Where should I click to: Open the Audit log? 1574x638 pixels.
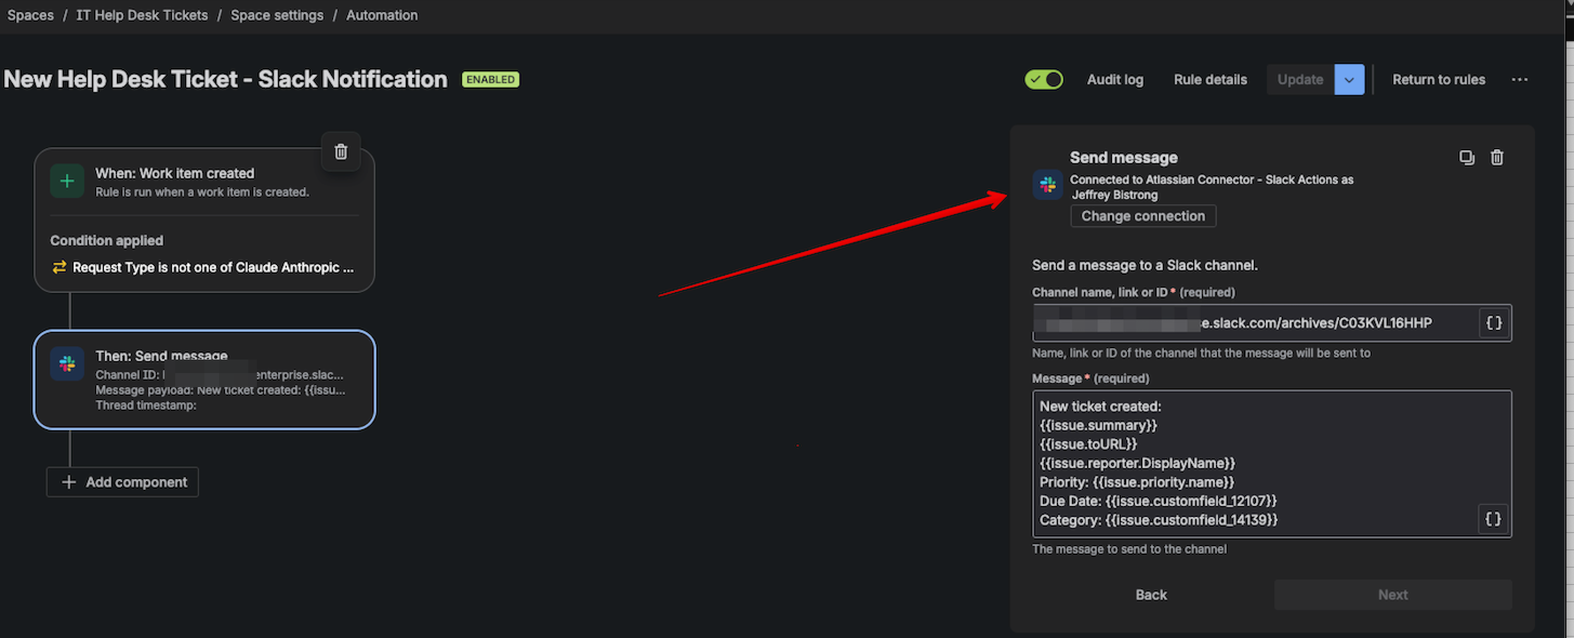1114,79
